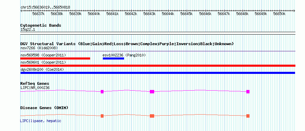Click the black 15q22.1 cytogenetic band bar
Image resolution: width=305 pixels, height=131 pixels.
pyautogui.click(x=158, y=33)
